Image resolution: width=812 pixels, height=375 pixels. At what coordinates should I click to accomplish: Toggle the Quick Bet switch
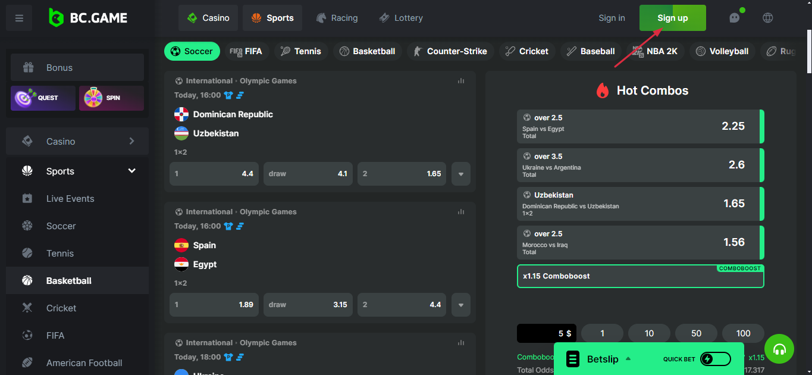714,359
